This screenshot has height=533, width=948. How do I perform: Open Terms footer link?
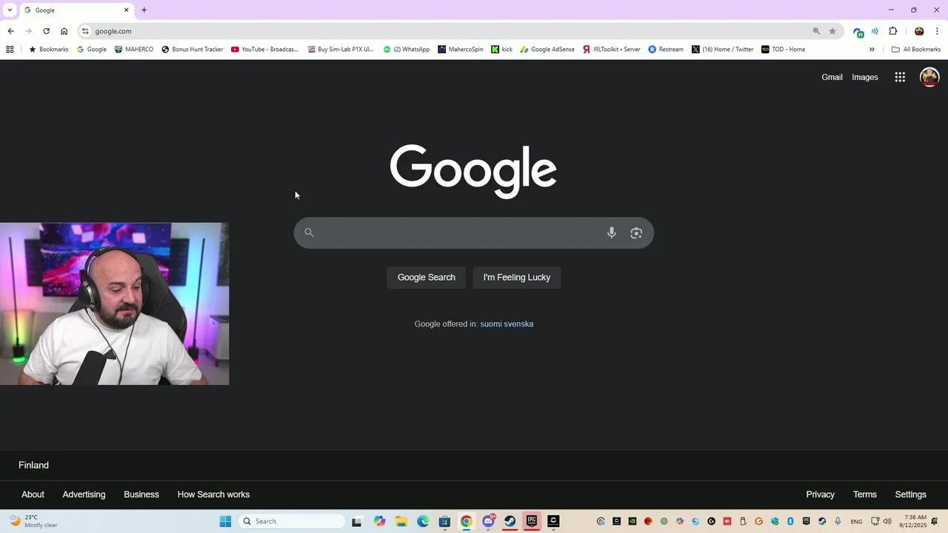pyautogui.click(x=864, y=495)
